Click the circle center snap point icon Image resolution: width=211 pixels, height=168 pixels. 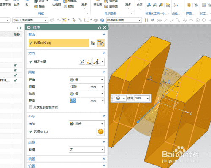tap(198, 20)
